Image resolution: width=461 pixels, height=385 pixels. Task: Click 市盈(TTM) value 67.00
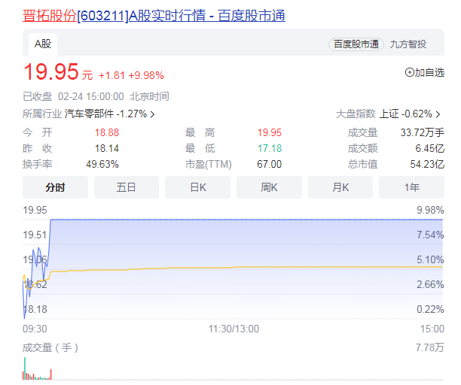point(270,165)
